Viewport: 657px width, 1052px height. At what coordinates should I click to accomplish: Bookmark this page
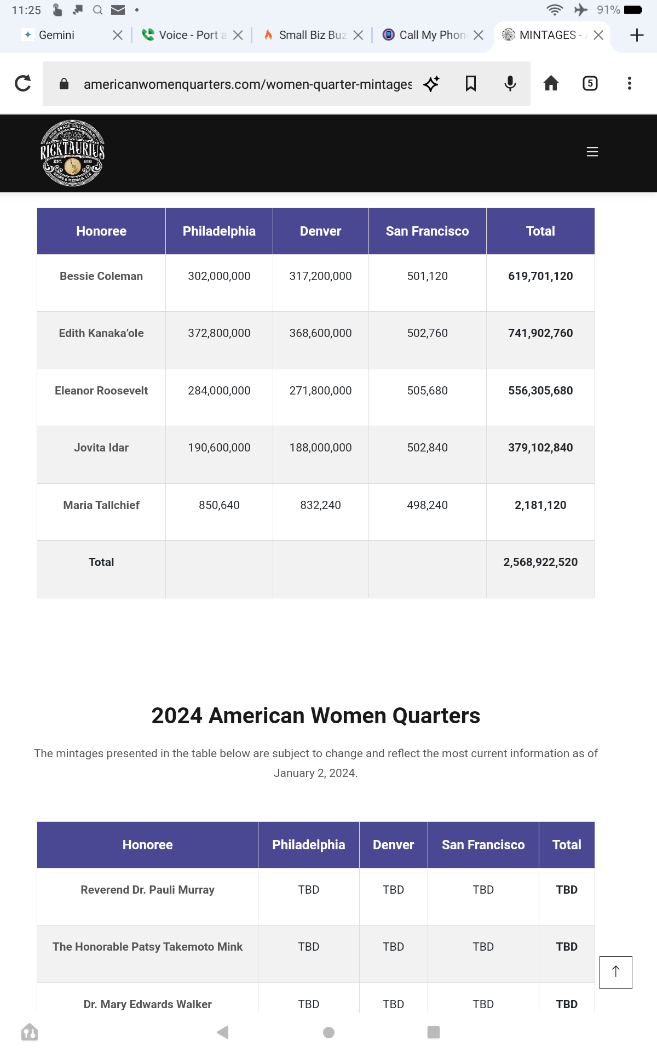pos(471,83)
